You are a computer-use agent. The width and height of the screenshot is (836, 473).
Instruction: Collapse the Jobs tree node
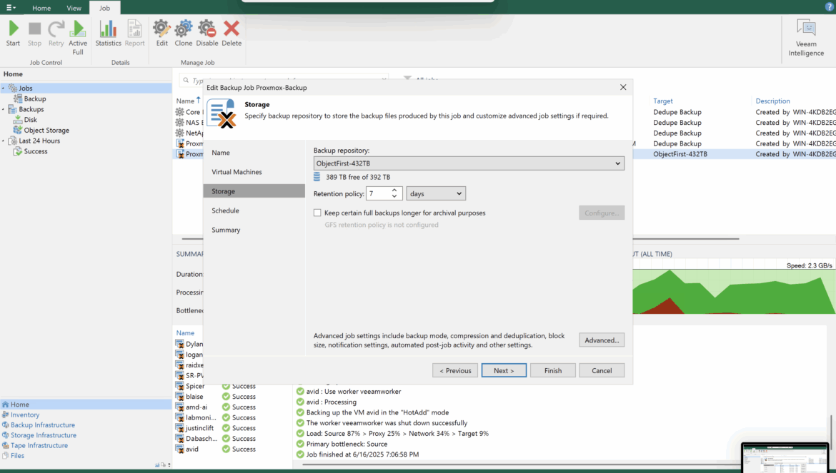point(3,88)
